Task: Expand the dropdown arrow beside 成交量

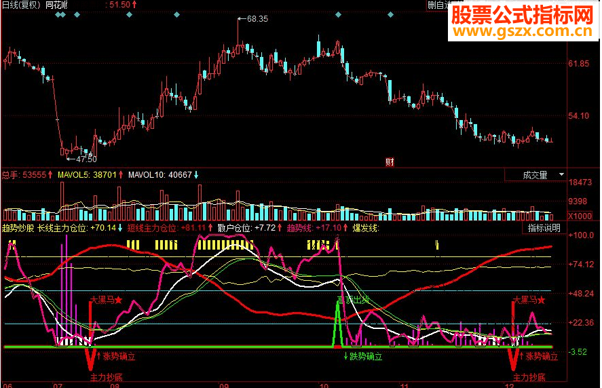Action: (561, 174)
